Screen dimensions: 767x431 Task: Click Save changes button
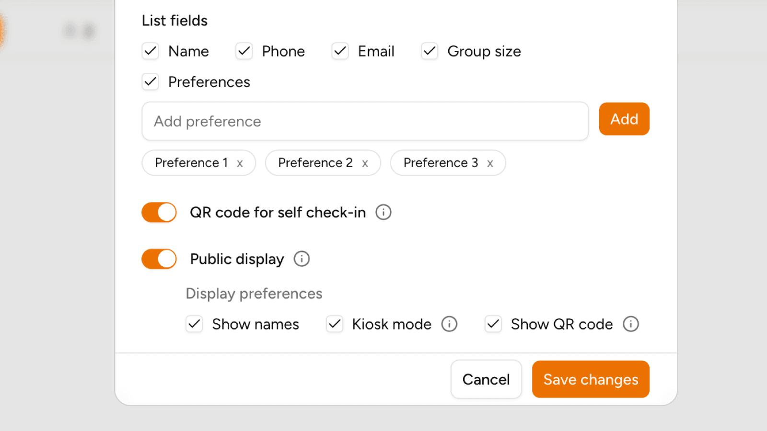590,379
